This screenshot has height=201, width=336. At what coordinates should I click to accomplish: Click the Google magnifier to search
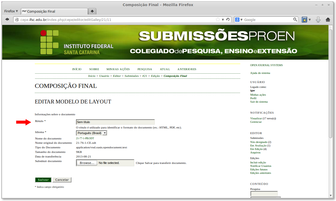295,19
